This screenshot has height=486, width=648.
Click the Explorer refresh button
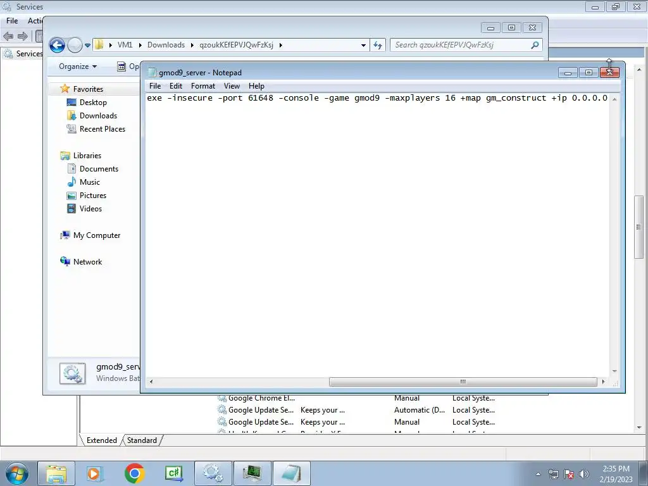pos(378,45)
